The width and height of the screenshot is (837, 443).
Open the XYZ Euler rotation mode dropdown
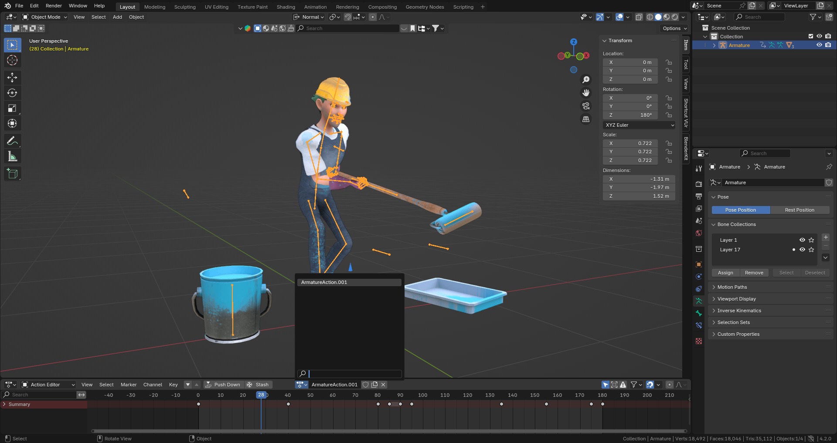point(639,125)
